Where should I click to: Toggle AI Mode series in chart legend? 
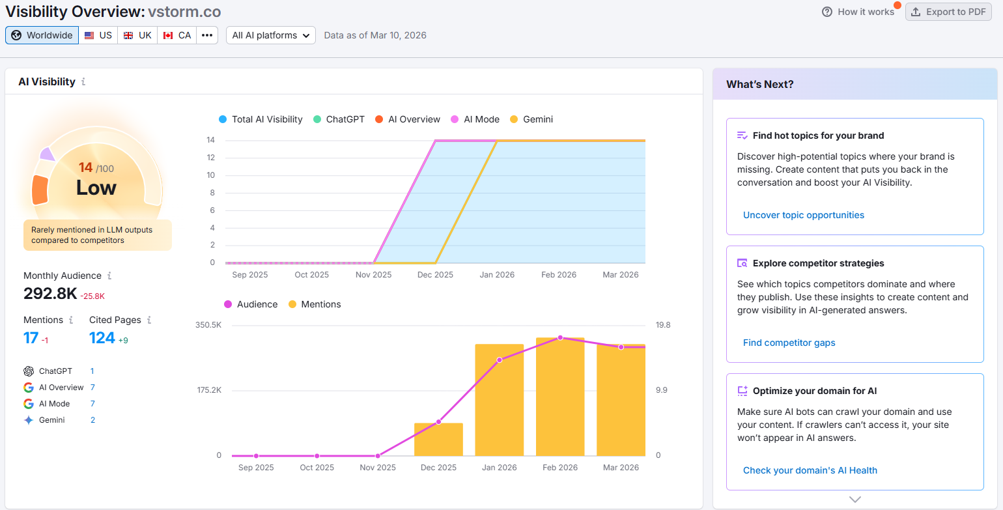click(x=475, y=119)
